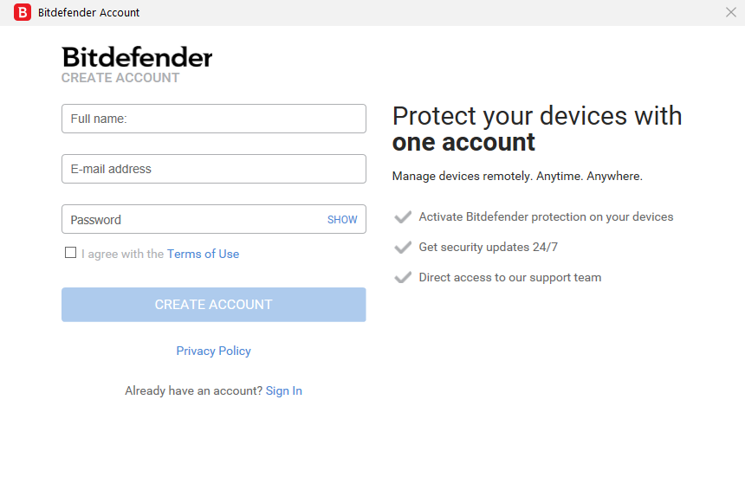Viewport: 745px width, 503px height.
Task: Click the checkmark beside Get security updates 24/7
Action: [403, 248]
